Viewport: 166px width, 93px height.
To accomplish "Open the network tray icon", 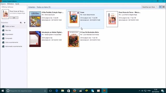I will (146, 91).
